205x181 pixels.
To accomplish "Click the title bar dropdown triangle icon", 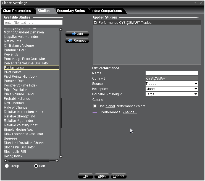I will 195,3.
